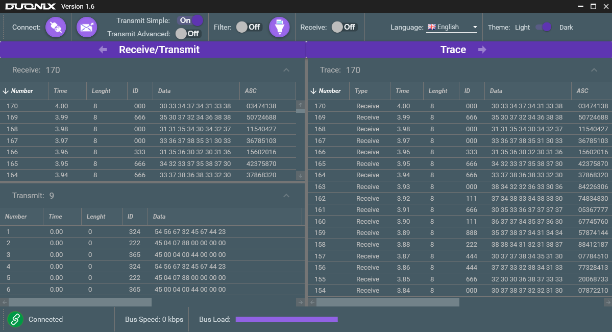Click right arrow beside Trace header
612x332 pixels.
coord(482,50)
